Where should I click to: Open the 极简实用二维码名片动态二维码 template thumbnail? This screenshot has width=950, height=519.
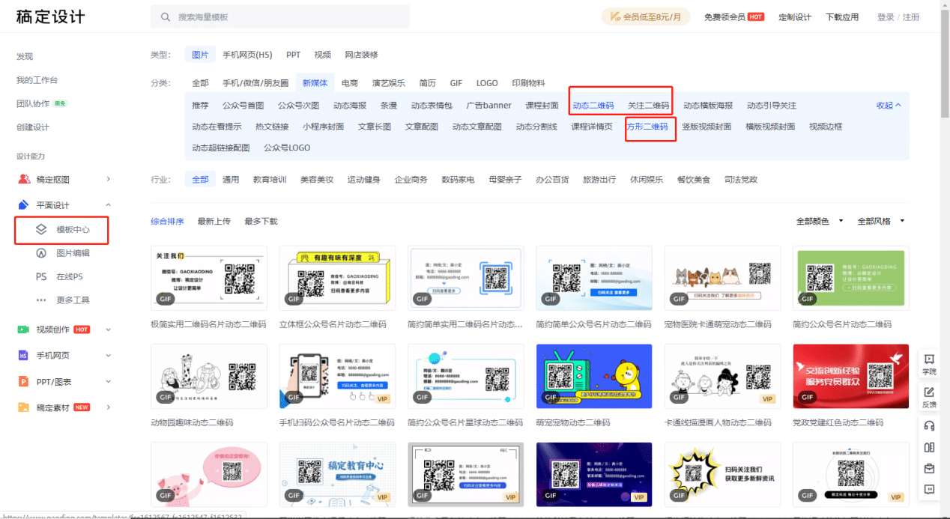point(208,278)
